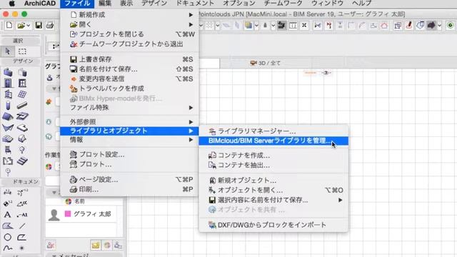Open the デザイン menu

point(154,4)
